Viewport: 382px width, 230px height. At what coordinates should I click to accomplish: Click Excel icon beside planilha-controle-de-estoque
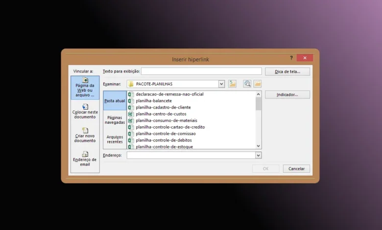tap(131, 146)
